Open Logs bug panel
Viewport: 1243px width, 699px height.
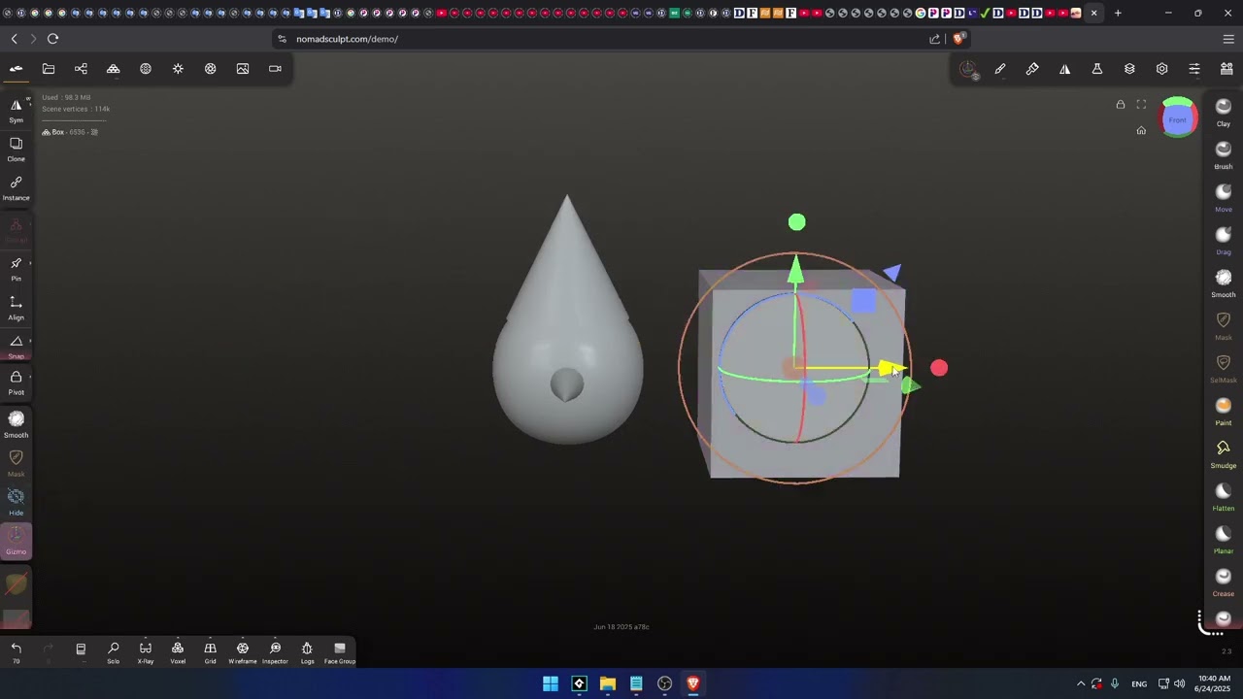tap(307, 652)
